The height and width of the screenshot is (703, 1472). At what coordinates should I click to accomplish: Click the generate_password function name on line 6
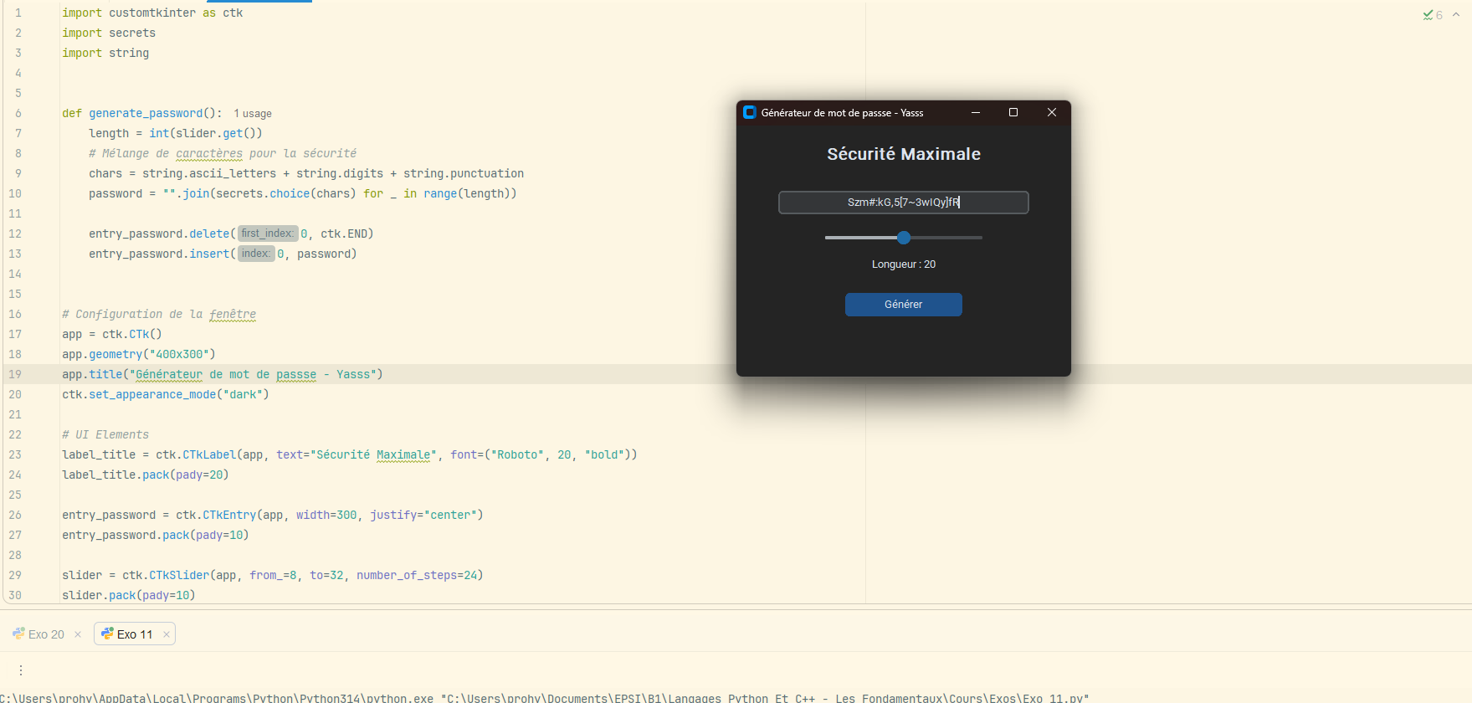(x=146, y=113)
